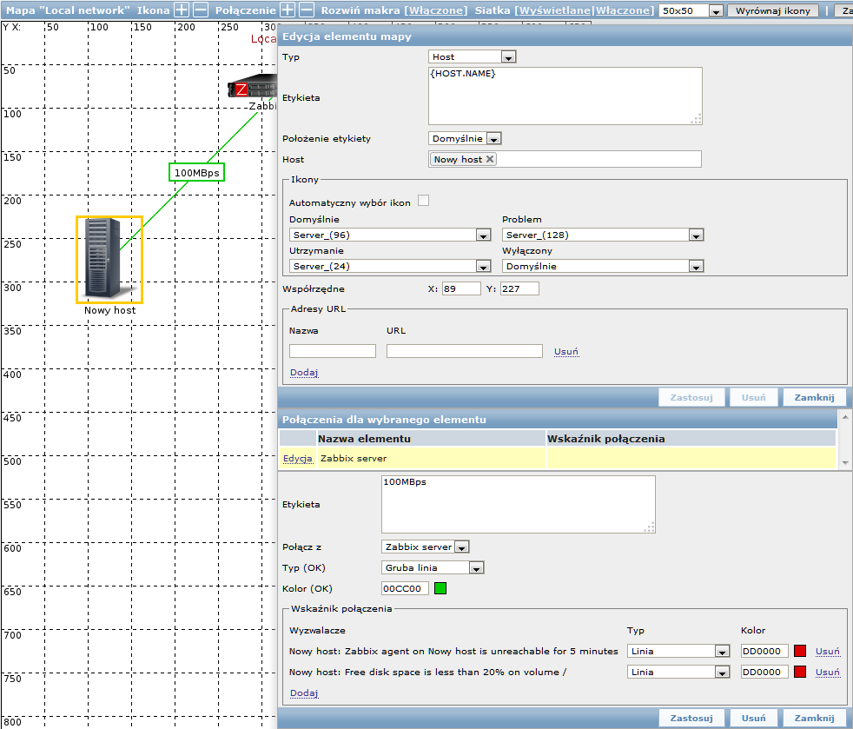Select the Nowy host server icon
This screenshot has height=729, width=853.
109,260
